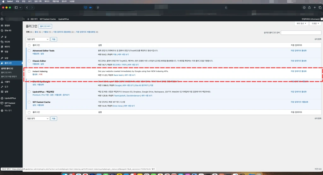Open Safari downloads icon

pyautogui.click(x=304, y=7)
